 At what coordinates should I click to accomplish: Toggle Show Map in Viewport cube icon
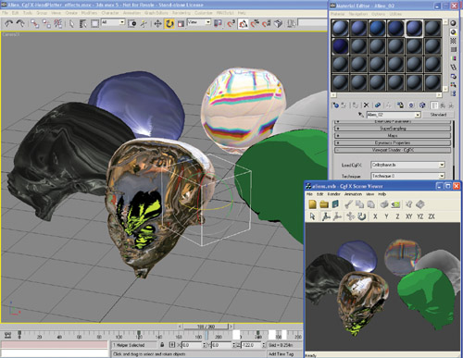[422, 105]
